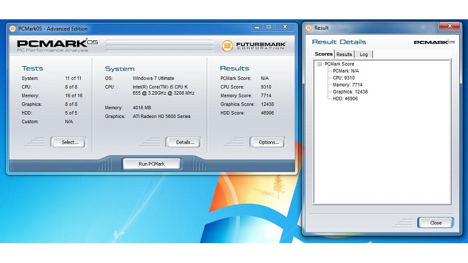Collapse the PCMark Score tree node
Image resolution: width=468 pixels, height=263 pixels.
[x=320, y=64]
